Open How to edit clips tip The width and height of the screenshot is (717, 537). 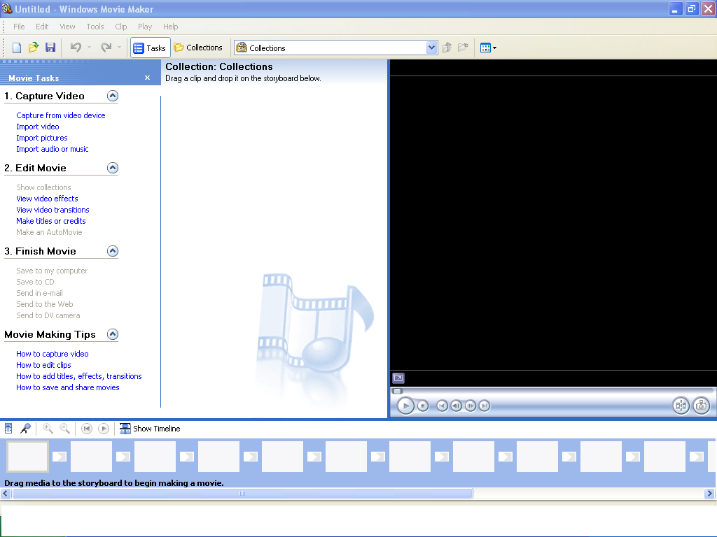[43, 365]
